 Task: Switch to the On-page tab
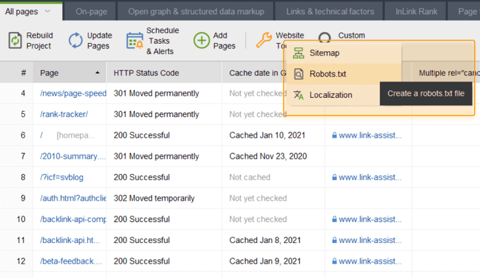point(90,11)
